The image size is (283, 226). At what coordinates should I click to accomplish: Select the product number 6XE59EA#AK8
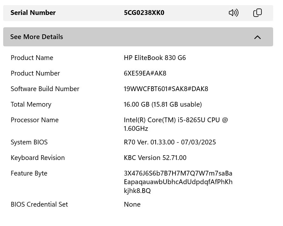[145, 73]
